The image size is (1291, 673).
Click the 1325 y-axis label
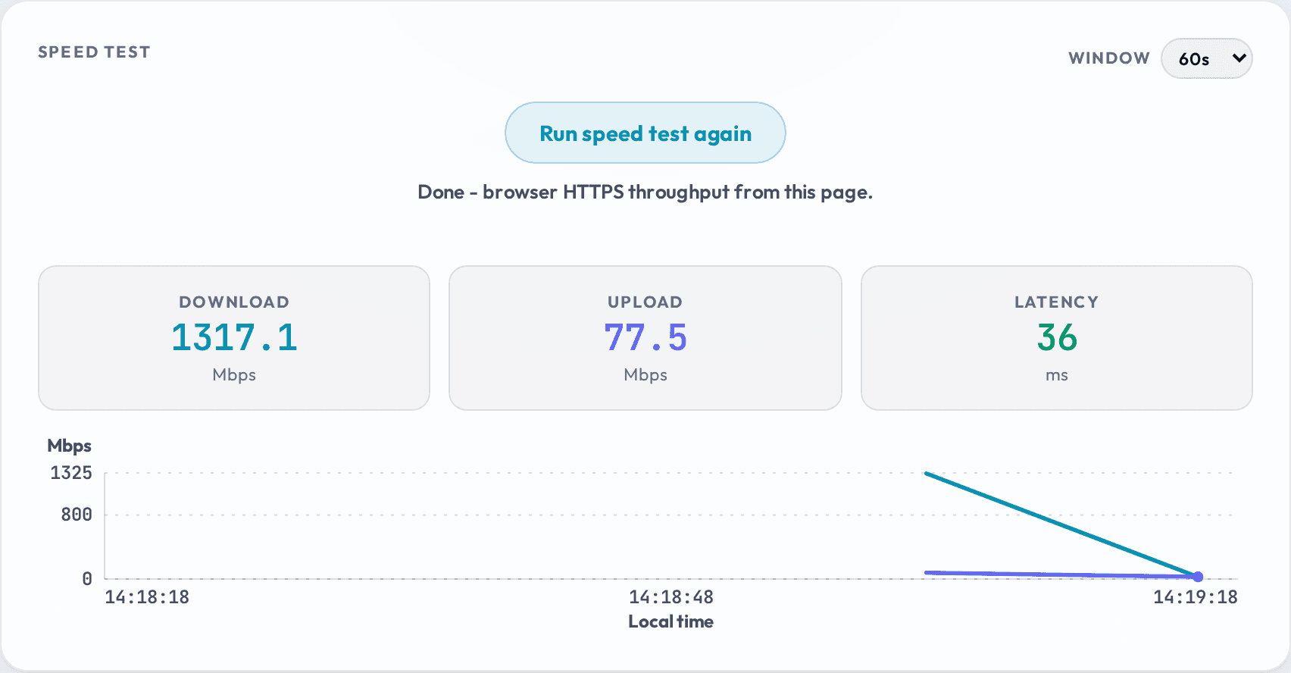point(71,473)
